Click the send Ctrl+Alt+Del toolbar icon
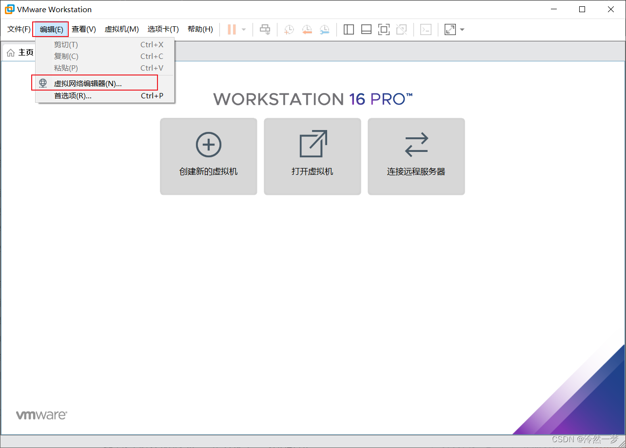The height and width of the screenshot is (448, 626). 265,29
